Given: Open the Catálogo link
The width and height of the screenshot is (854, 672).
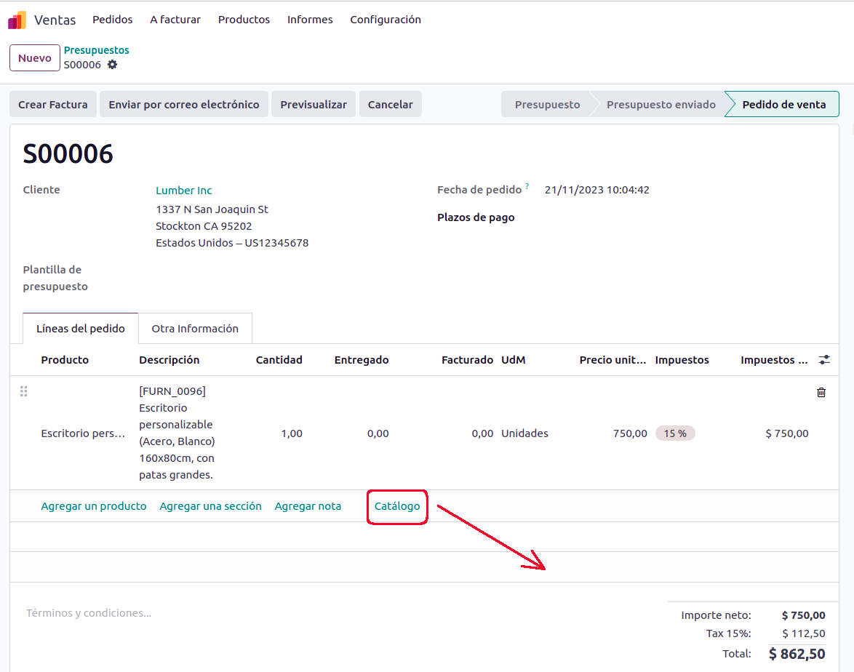Looking at the screenshot, I should pos(397,506).
